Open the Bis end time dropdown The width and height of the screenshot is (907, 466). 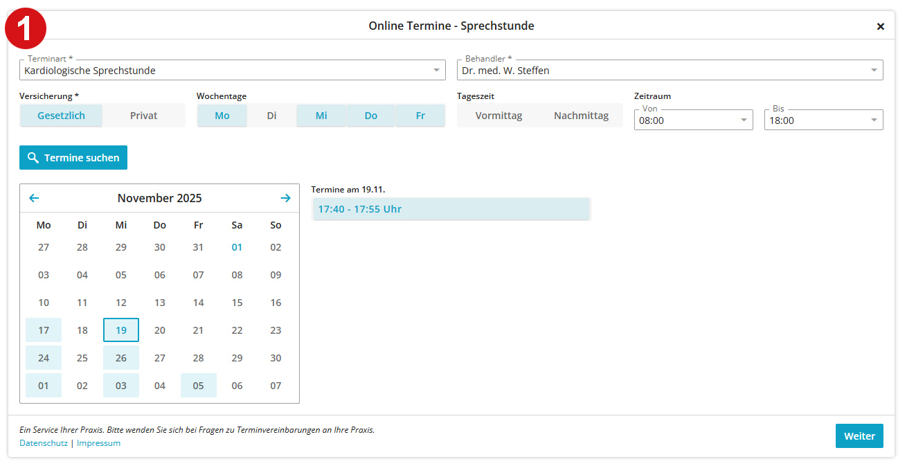[x=823, y=120]
